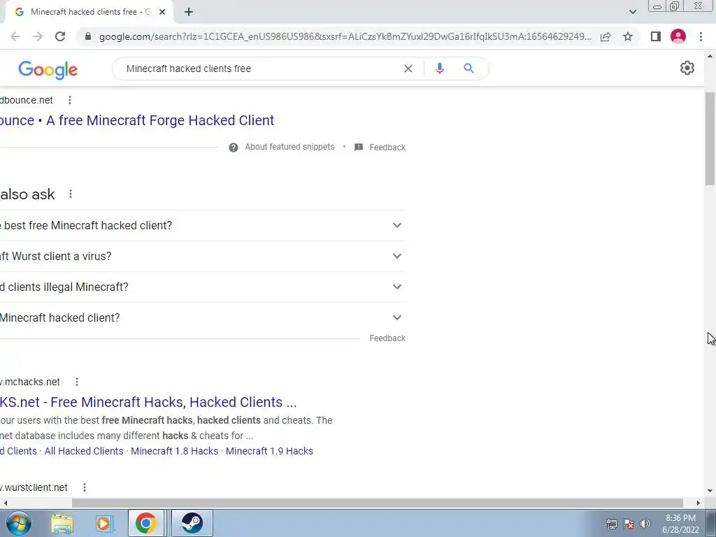Click the scroll right arrow
Viewport: 716px width, 537px height.
[699, 503]
